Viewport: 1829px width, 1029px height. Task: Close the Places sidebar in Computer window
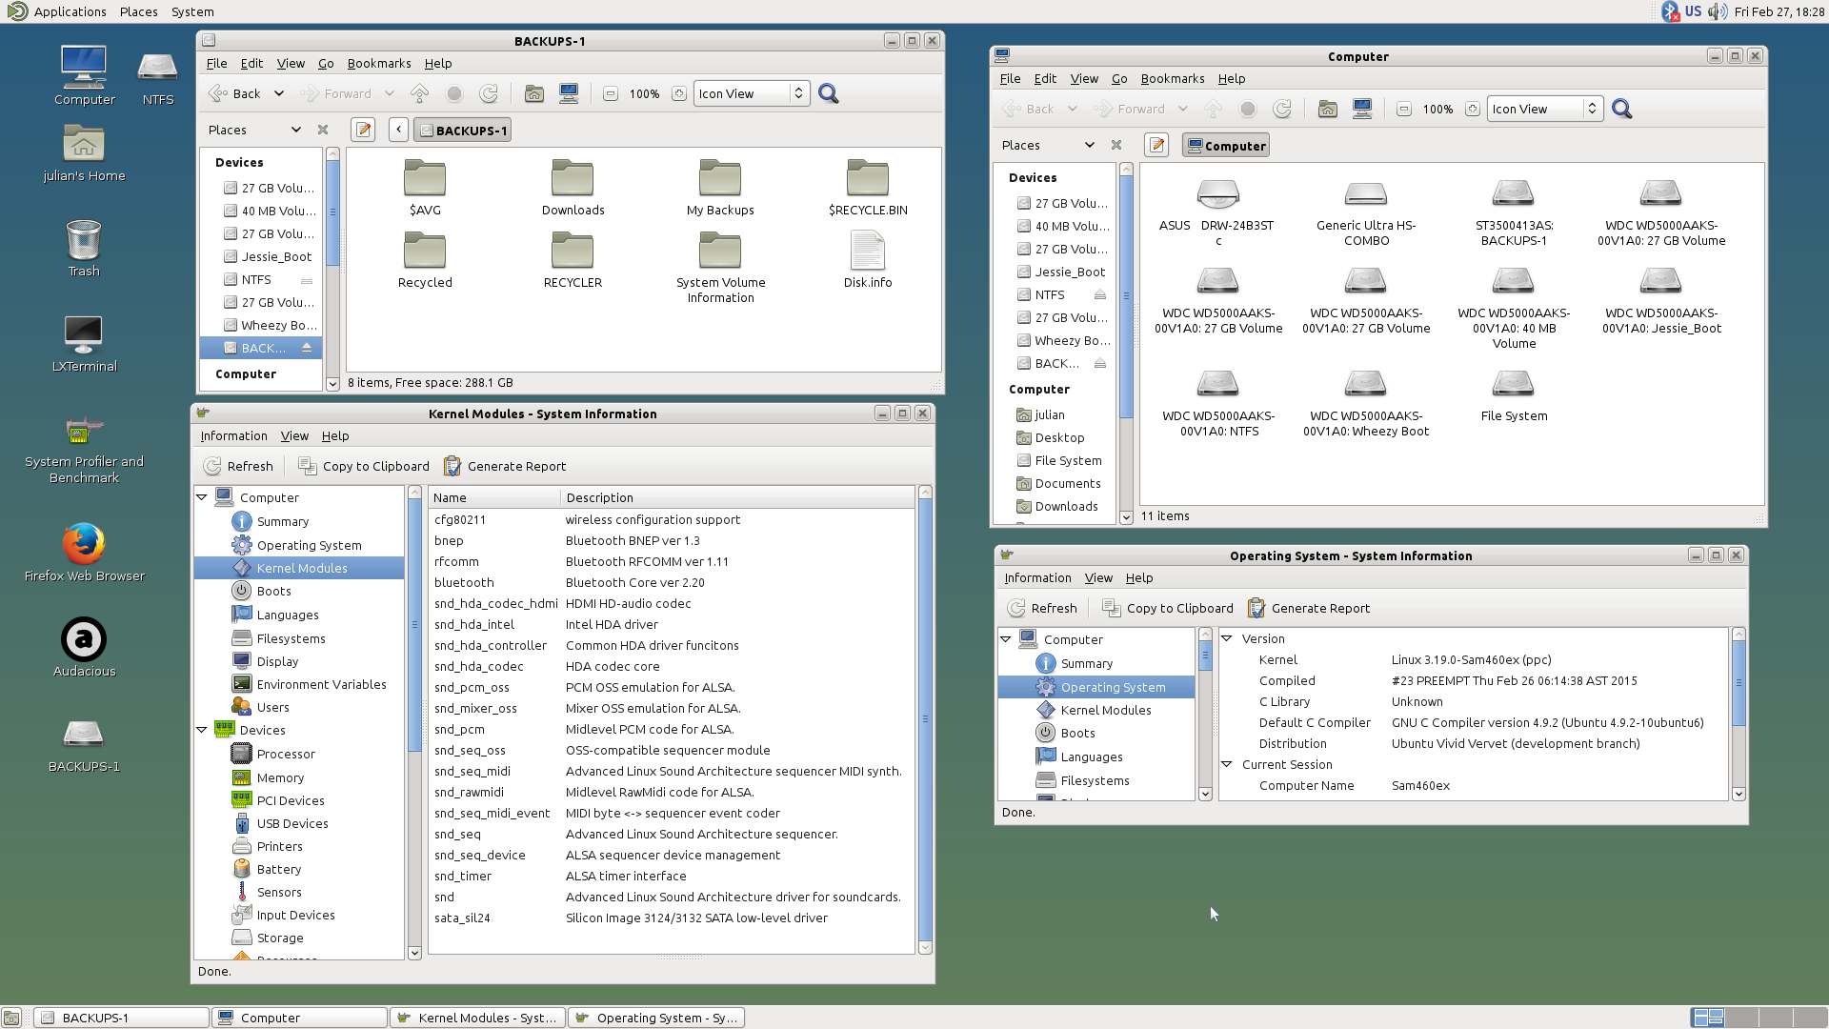tap(1116, 146)
